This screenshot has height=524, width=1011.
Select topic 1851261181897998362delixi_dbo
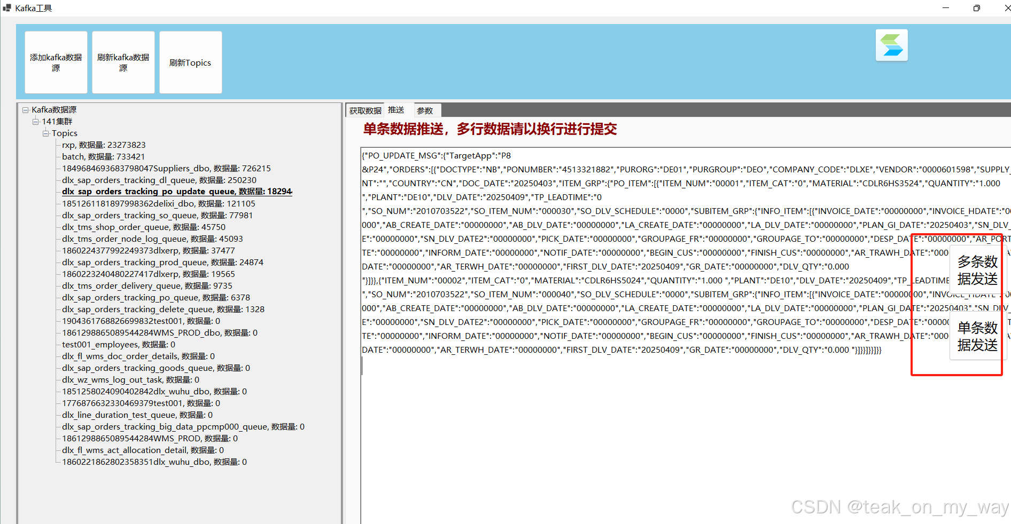(x=159, y=204)
